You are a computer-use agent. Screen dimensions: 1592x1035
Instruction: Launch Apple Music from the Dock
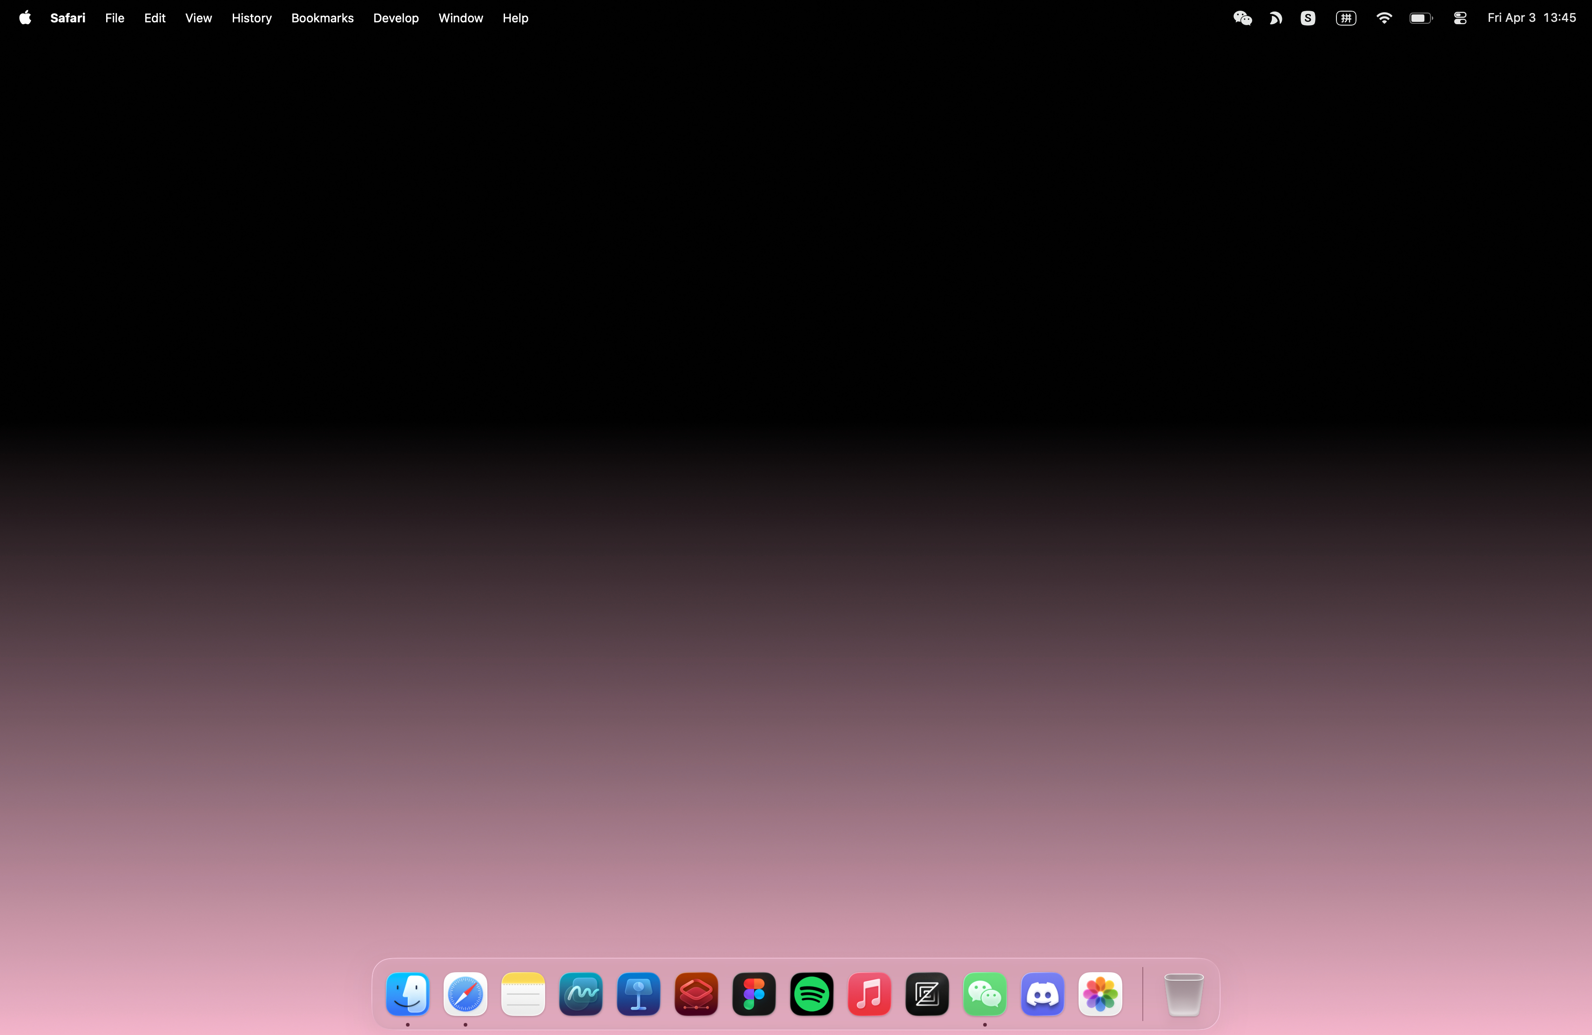[869, 994]
